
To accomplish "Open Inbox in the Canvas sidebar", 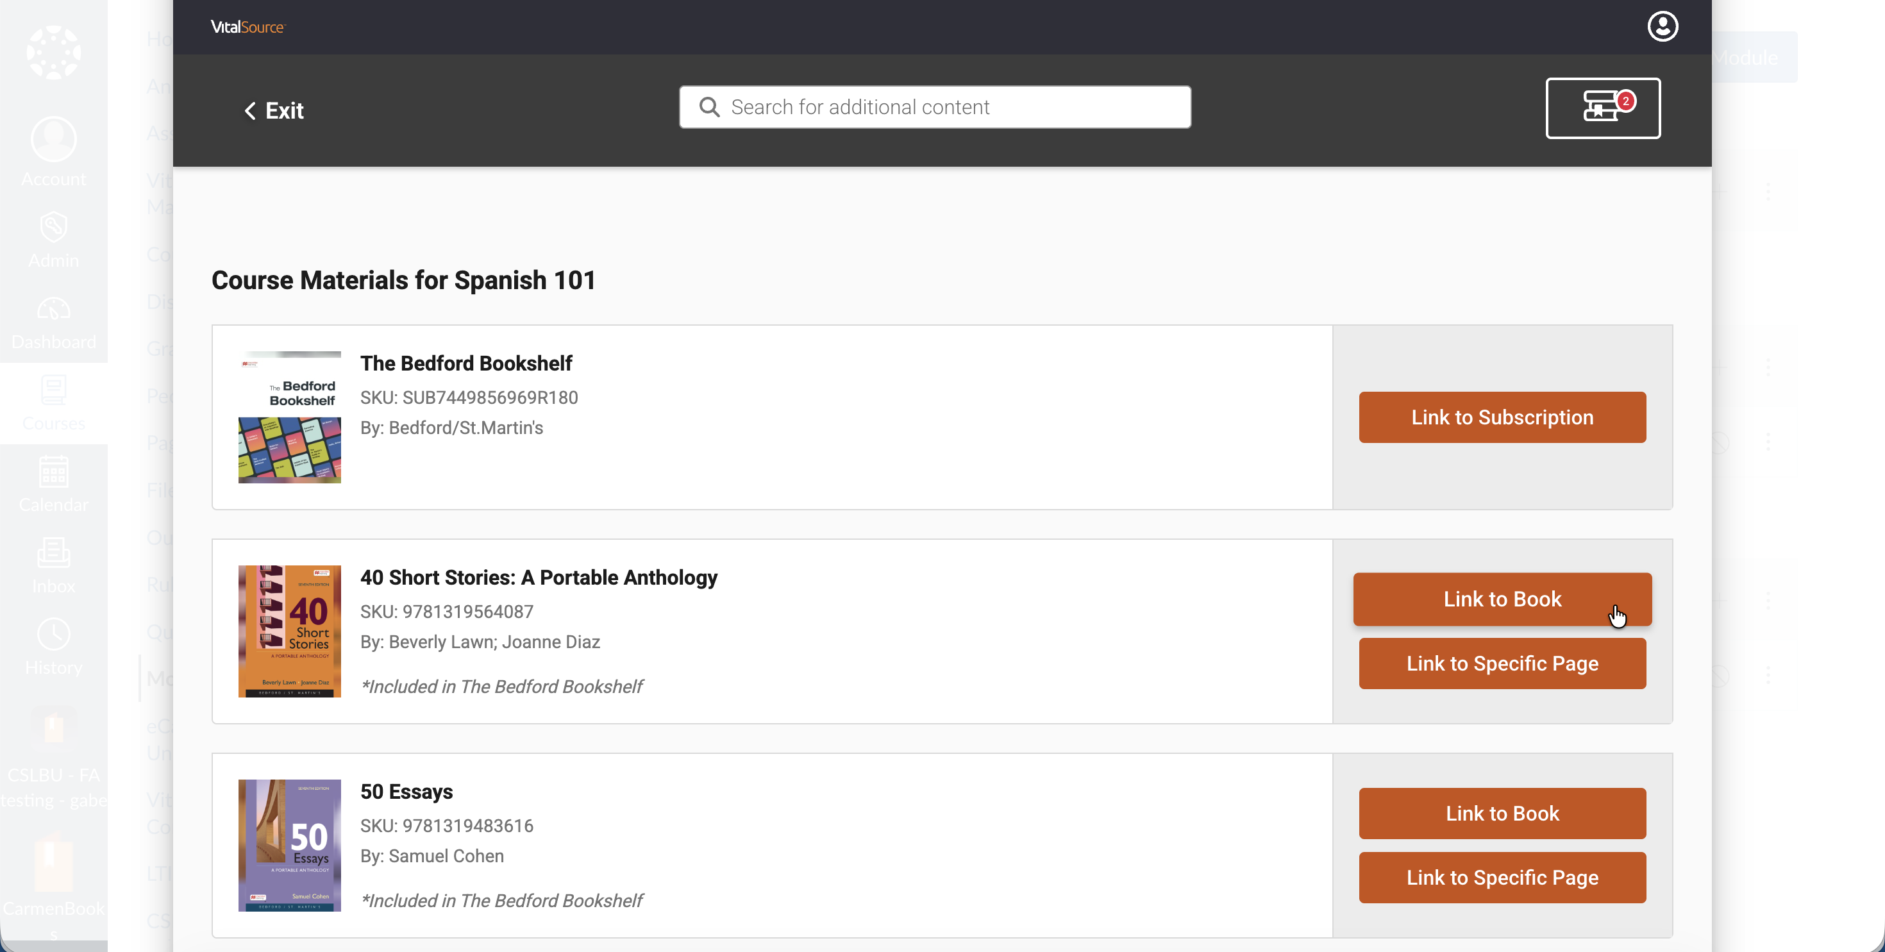I will [53, 566].
